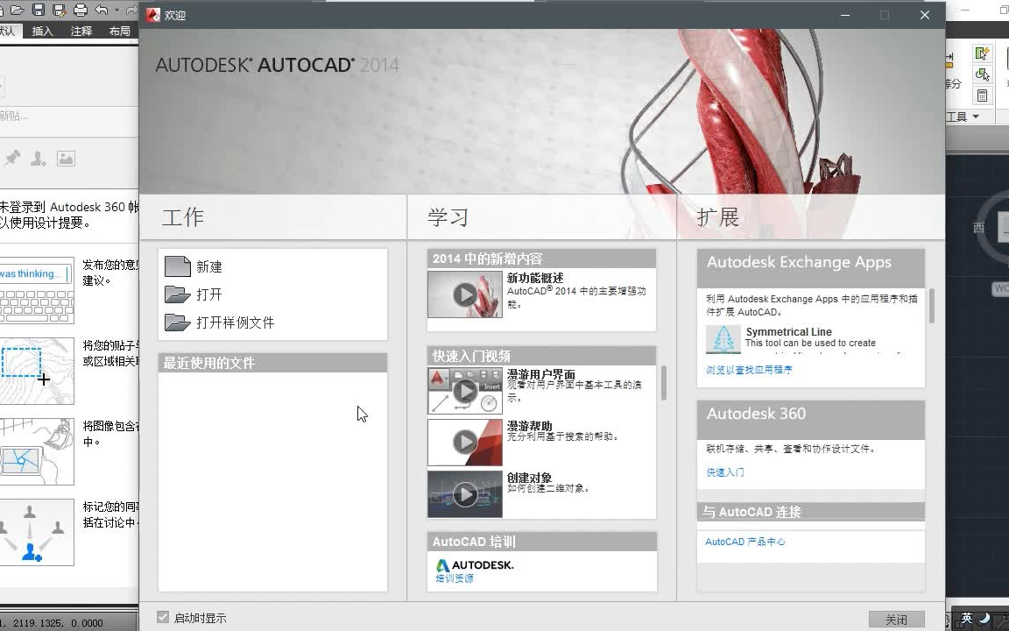This screenshot has width=1009, height=631.
Task: Open sample files (打开样例文件) icon
Action: coord(178,323)
